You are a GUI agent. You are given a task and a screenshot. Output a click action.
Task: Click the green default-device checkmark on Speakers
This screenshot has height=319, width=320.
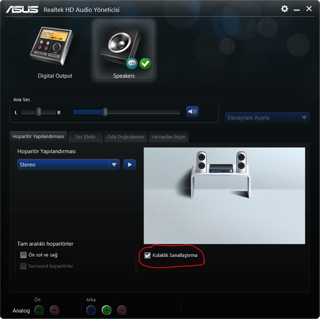[145, 64]
